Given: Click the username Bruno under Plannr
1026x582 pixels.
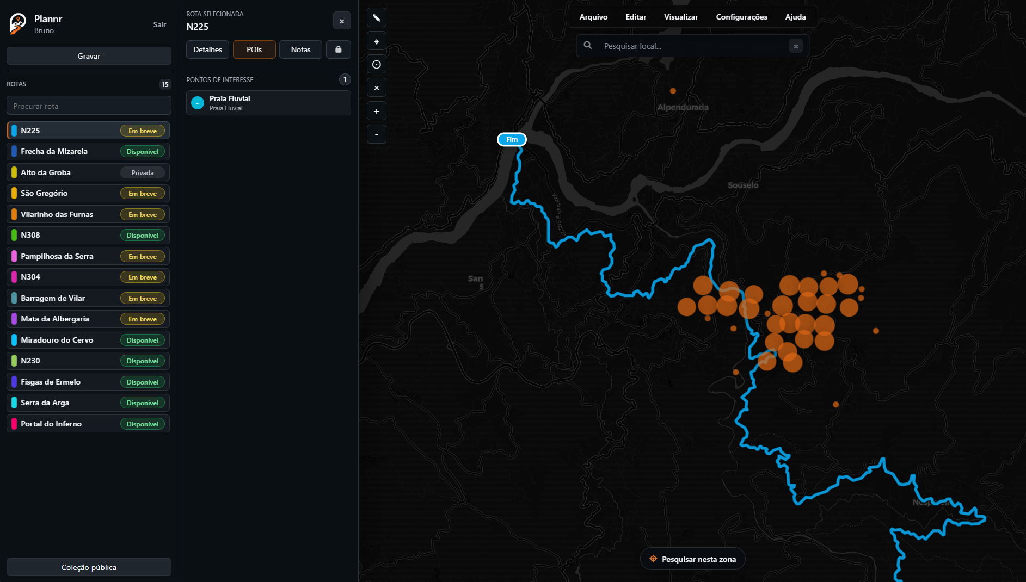Looking at the screenshot, I should tap(44, 31).
